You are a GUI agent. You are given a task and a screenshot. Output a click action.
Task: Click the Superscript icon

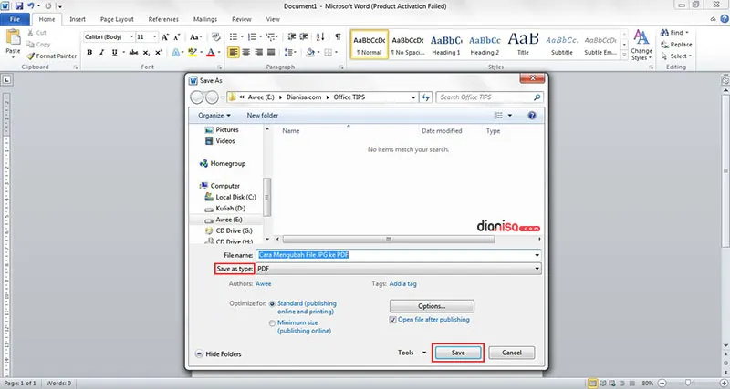coord(158,53)
